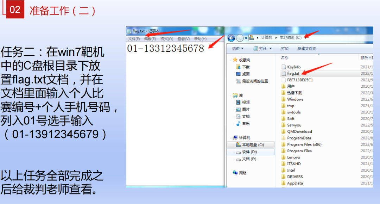Click the ITSKHD folder icon
The width and height of the screenshot is (380, 204).
pos(284,164)
